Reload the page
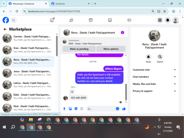This screenshot has width=184, height=138. [17, 11]
